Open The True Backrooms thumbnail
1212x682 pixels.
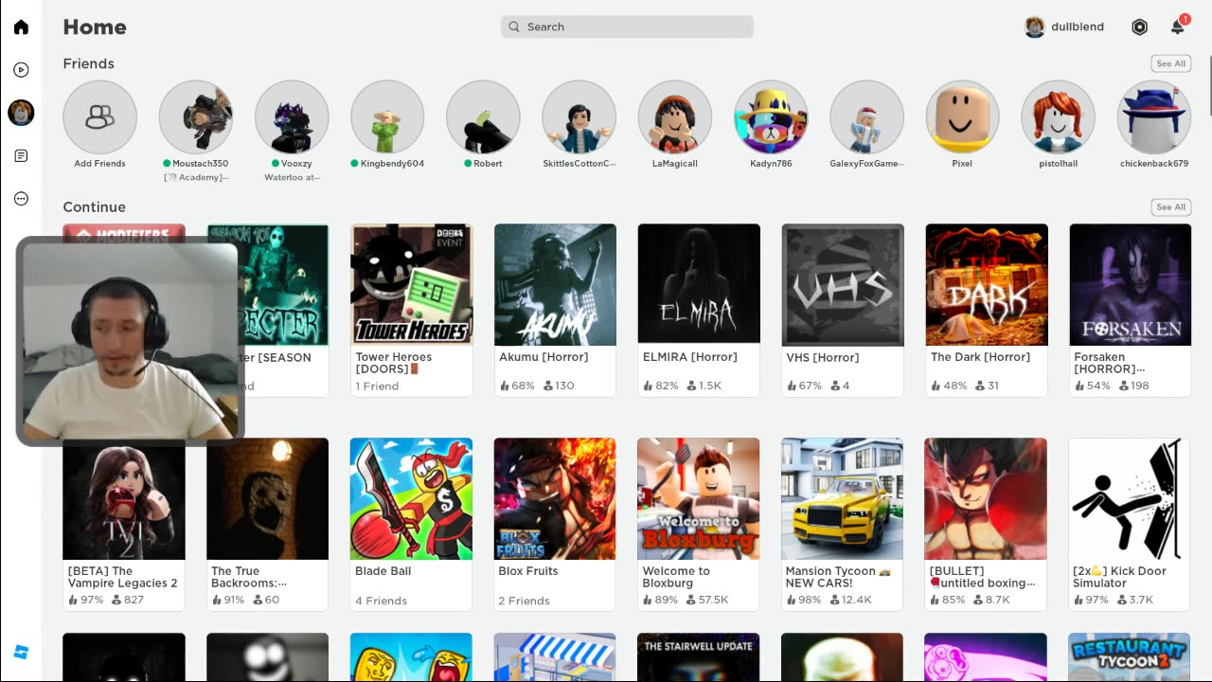(x=267, y=498)
